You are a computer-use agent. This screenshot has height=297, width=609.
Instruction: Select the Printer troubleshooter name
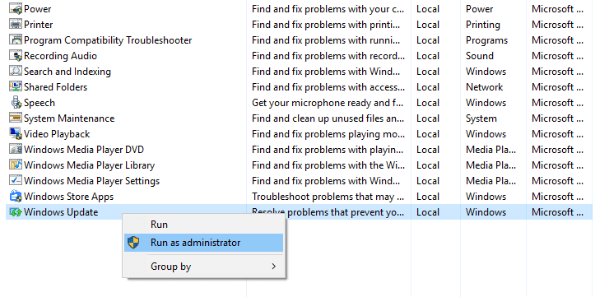pos(39,25)
